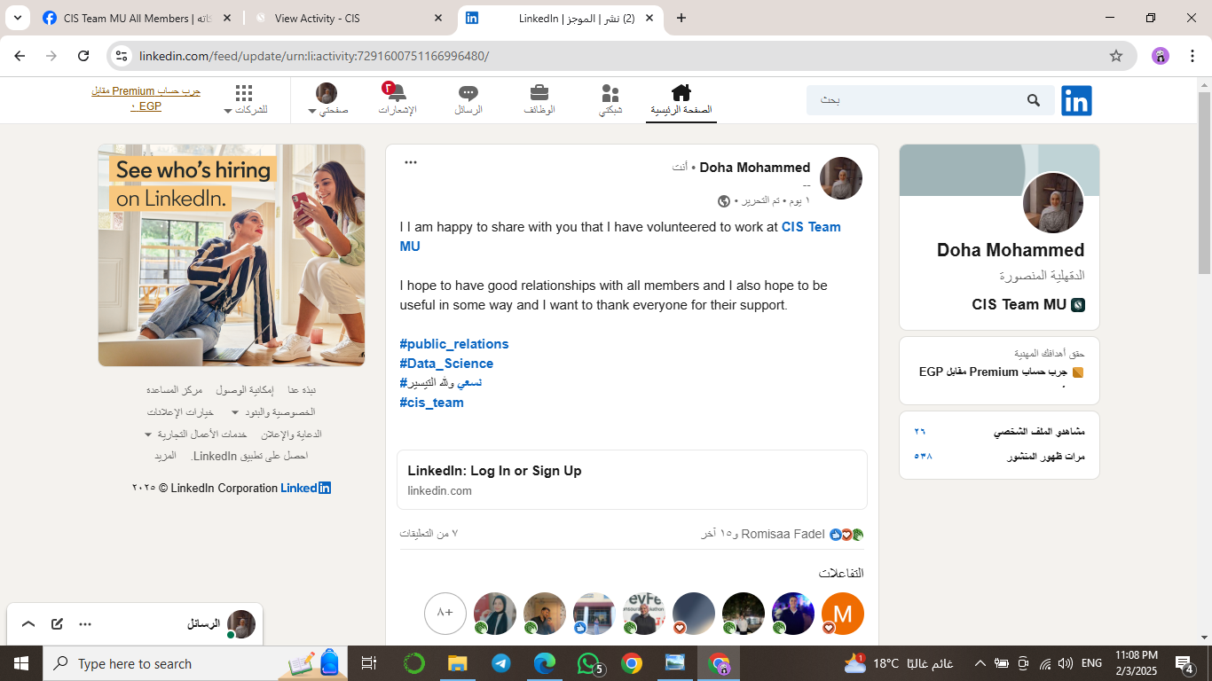Open Doha Mohammed name in profile sidebar card

coord(1011,250)
